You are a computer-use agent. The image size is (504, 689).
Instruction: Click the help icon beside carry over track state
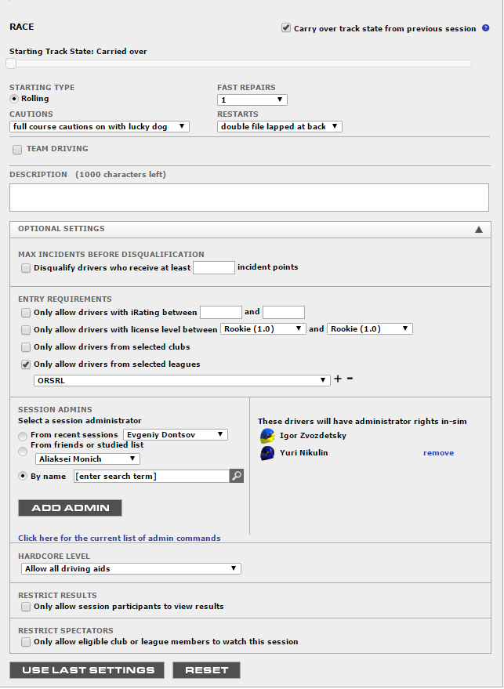point(486,28)
